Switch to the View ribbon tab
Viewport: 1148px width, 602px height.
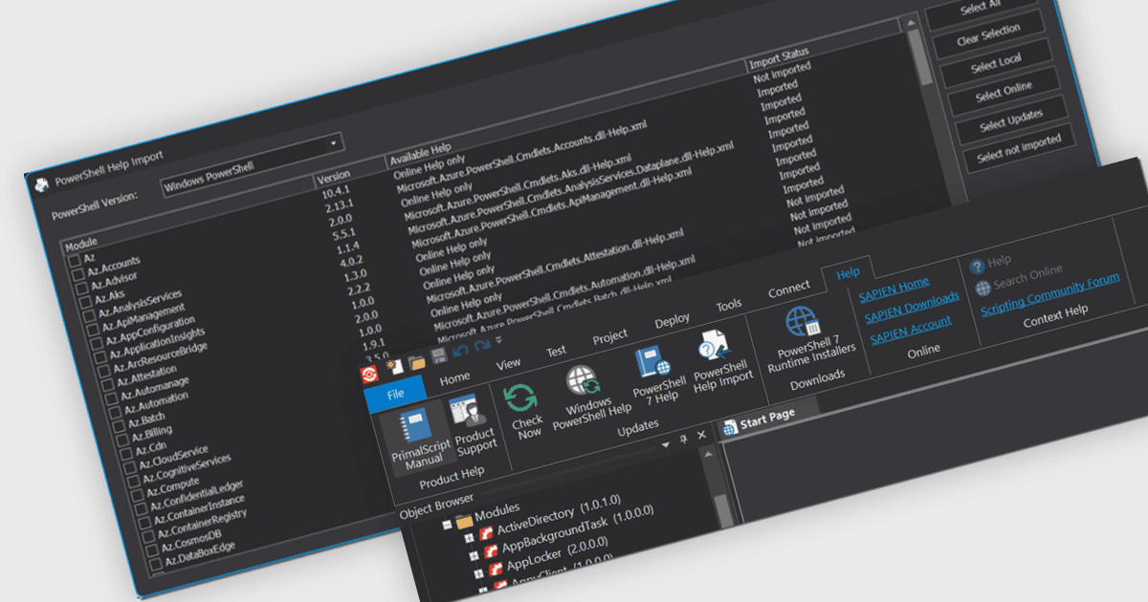click(508, 364)
